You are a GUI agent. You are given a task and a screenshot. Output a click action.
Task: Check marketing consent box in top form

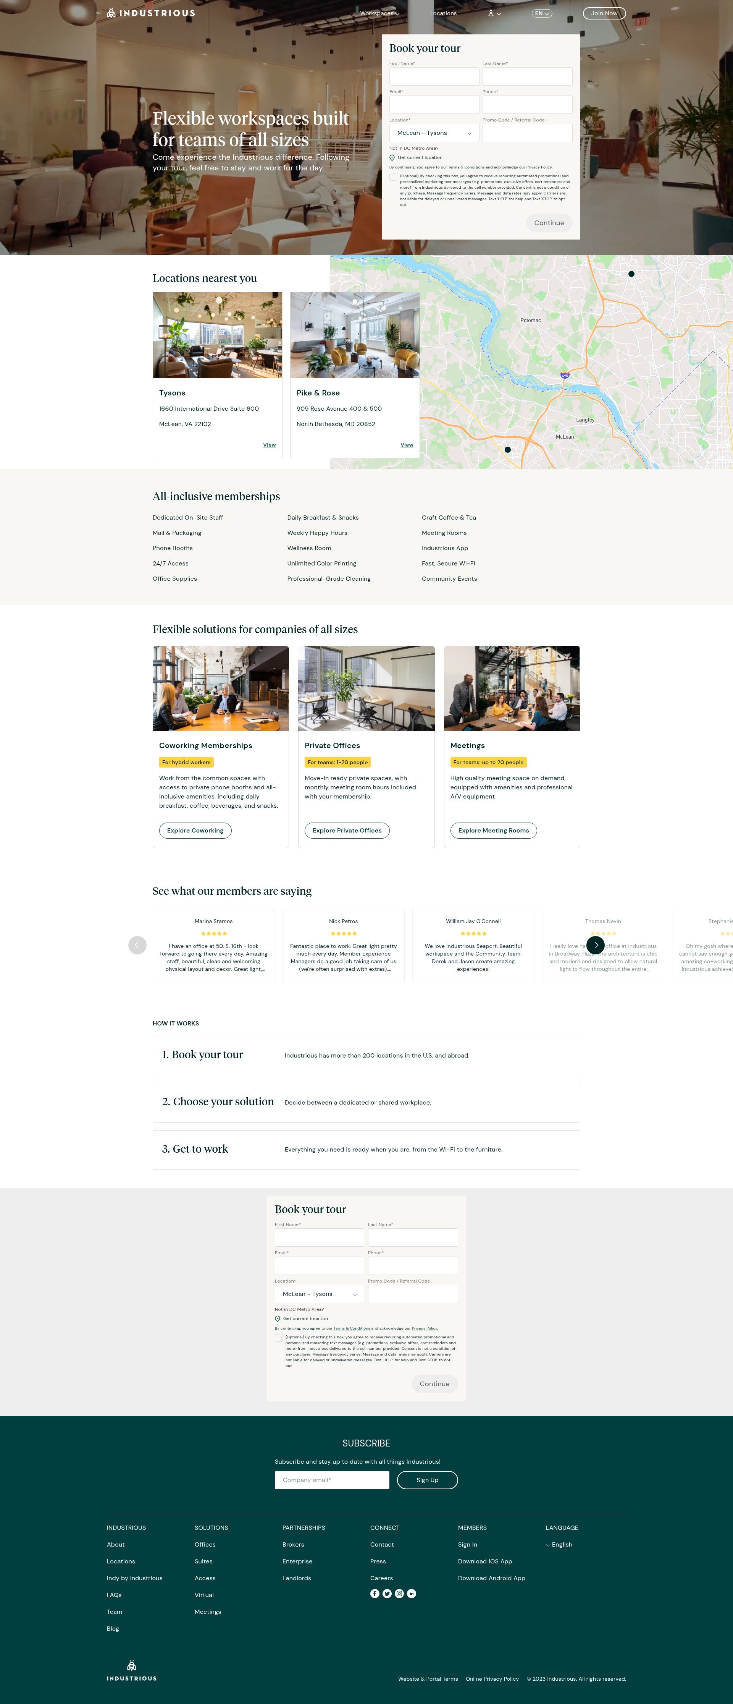click(x=393, y=177)
